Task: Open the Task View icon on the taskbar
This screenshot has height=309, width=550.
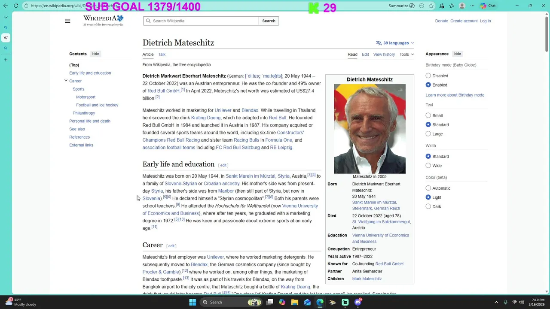Action: (269, 302)
